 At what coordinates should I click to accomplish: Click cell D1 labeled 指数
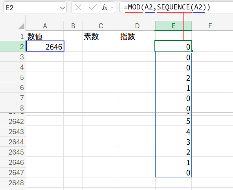(137, 36)
